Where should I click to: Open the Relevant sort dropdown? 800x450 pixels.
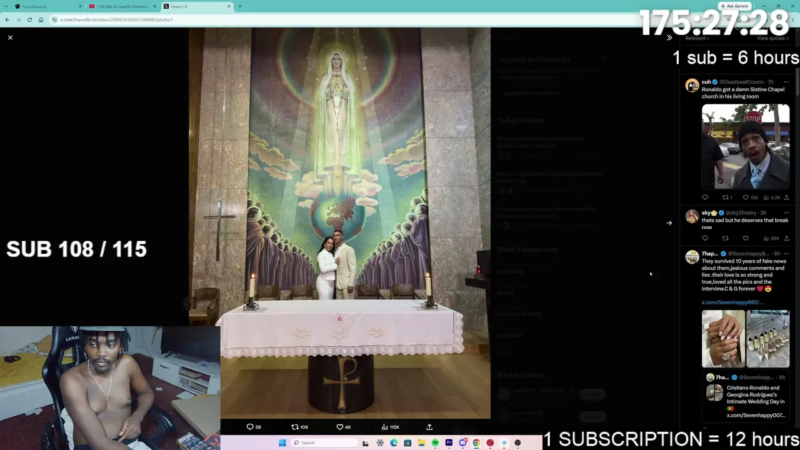[x=697, y=38]
